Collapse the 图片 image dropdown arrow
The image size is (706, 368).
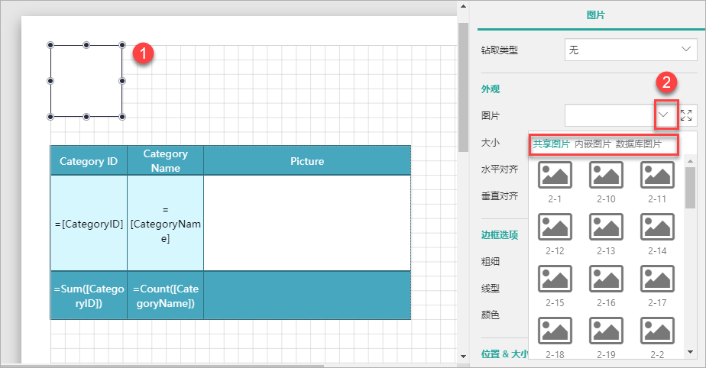pyautogui.click(x=664, y=115)
